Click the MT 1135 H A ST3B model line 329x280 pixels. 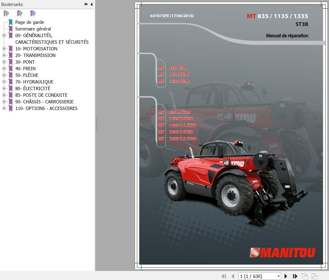[177, 125]
